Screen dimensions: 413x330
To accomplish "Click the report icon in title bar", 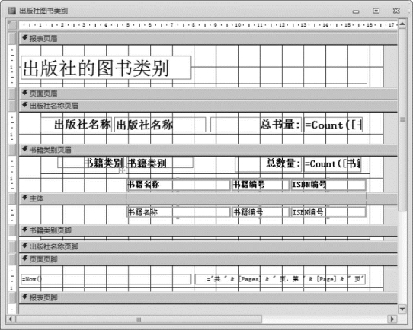I will pos(12,11).
